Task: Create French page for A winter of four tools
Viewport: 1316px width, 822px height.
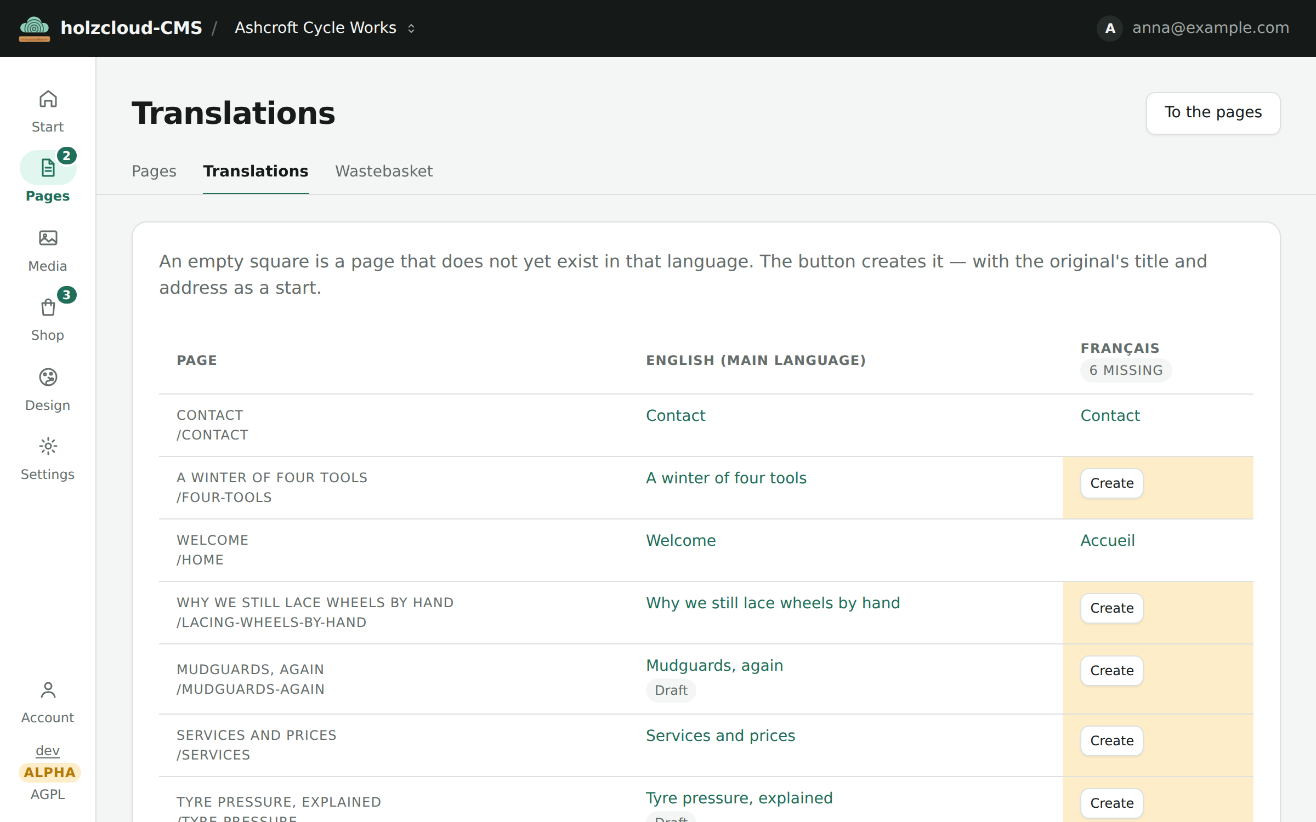Action: 1111,483
